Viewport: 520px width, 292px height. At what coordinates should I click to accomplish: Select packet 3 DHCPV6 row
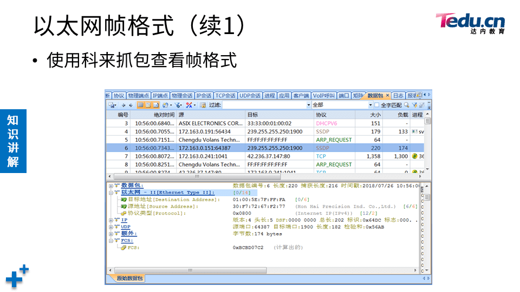coord(265,123)
